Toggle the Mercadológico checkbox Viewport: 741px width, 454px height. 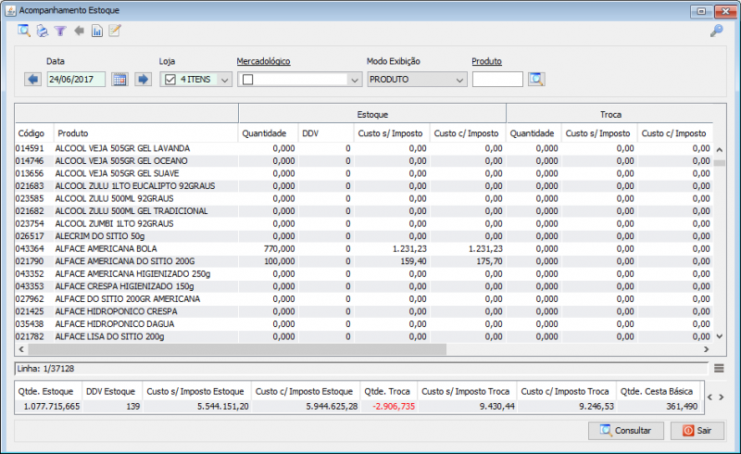tap(247, 80)
